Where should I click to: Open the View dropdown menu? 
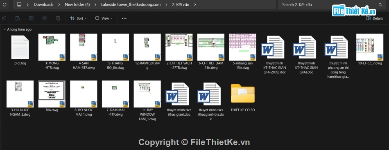104,18
